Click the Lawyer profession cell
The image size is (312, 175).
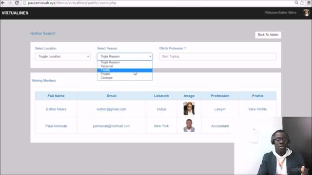[220, 109]
